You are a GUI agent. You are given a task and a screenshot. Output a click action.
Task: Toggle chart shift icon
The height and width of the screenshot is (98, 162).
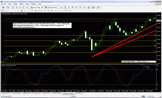click(x=84, y=7)
